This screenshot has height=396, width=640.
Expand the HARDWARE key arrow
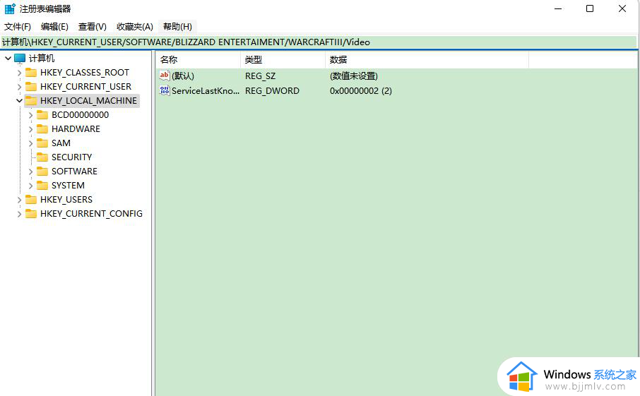pos(30,129)
